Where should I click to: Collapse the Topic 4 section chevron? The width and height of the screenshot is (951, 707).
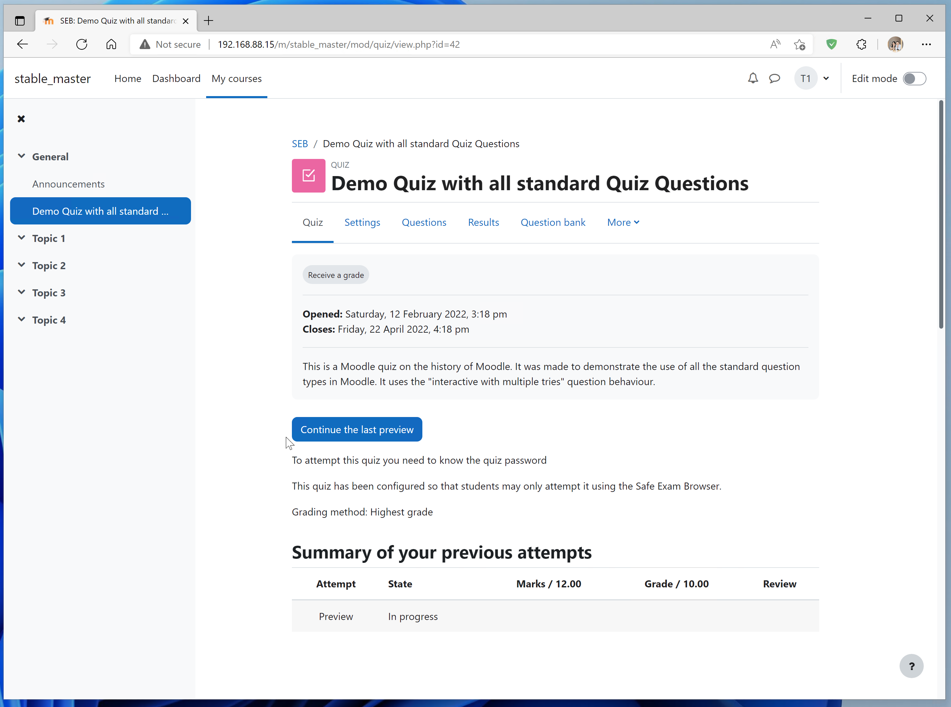[x=22, y=320]
